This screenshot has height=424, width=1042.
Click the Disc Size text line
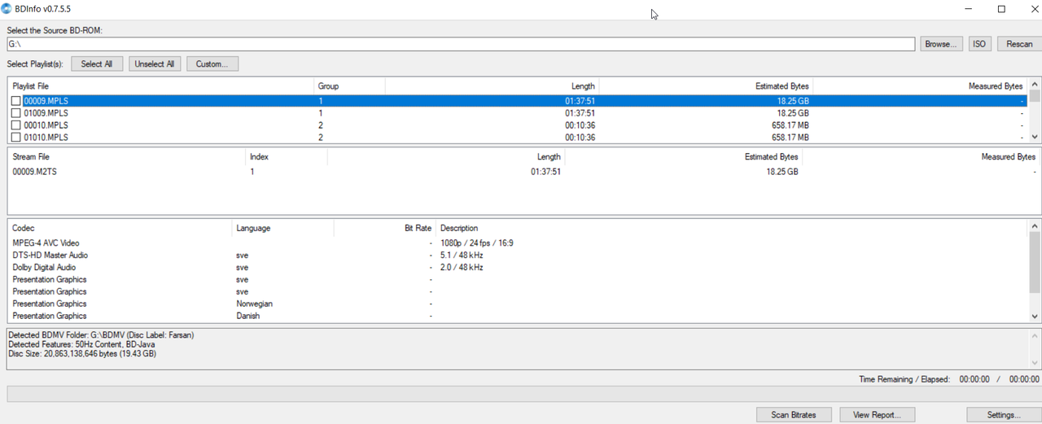[82, 354]
